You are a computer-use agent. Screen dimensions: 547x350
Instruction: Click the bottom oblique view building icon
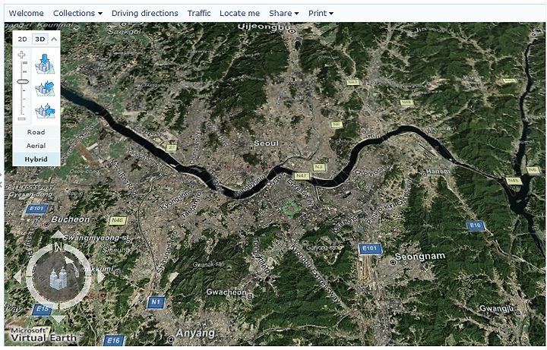(x=45, y=111)
